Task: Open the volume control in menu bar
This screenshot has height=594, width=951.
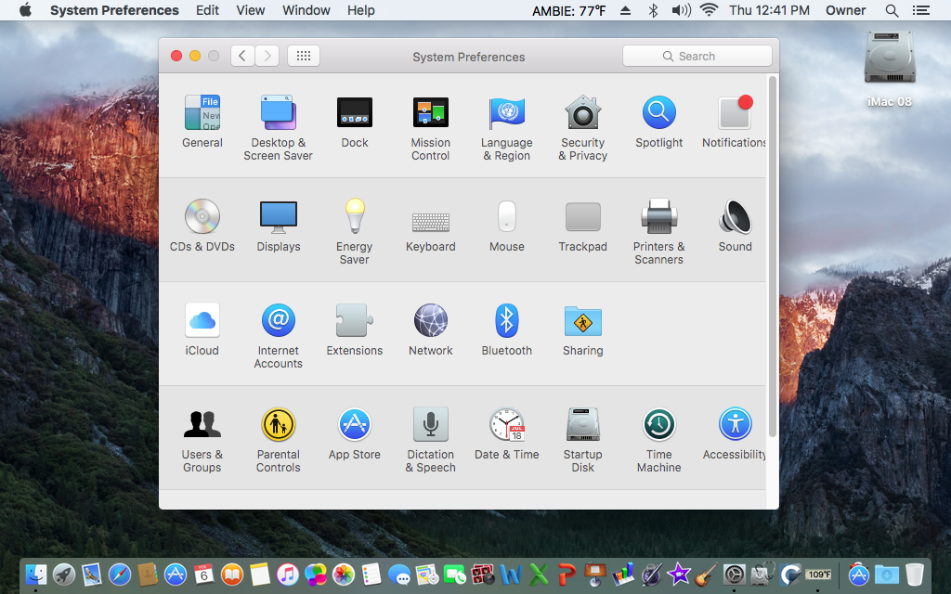Action: click(681, 10)
